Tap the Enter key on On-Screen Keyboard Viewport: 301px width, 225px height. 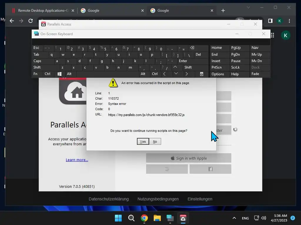pos(193,61)
